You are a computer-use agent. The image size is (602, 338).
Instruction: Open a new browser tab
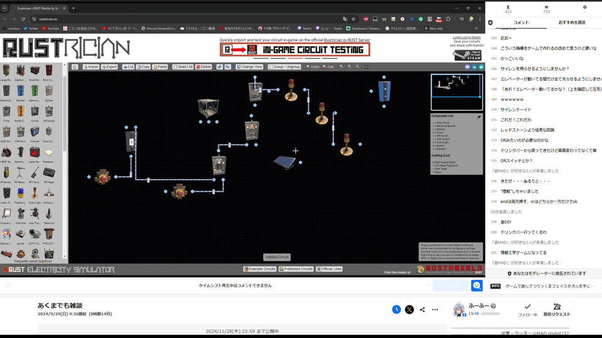pyautogui.click(x=73, y=8)
